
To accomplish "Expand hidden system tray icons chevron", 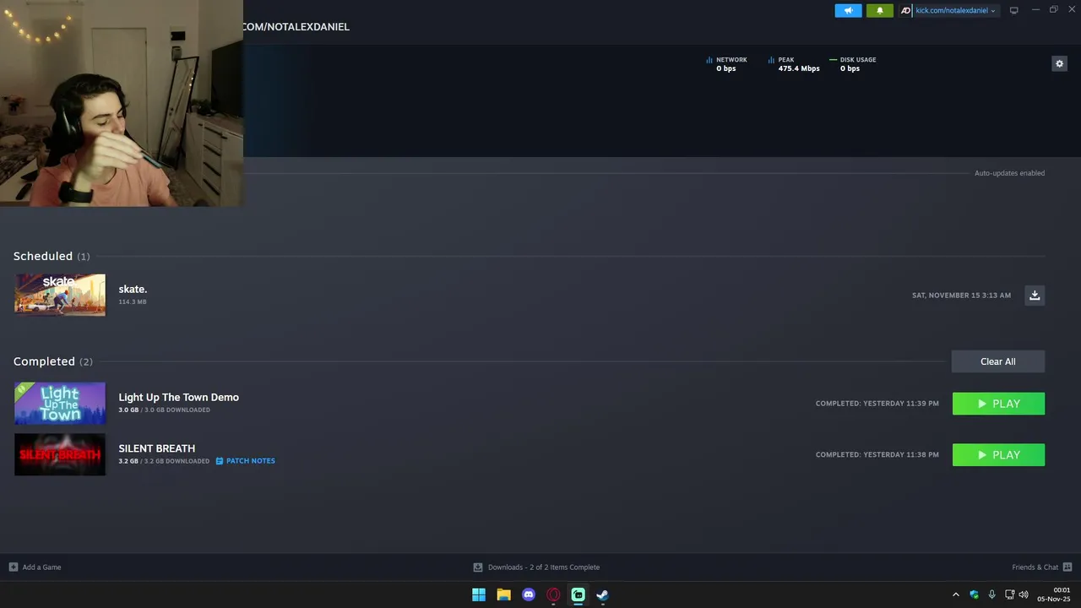I will (956, 594).
